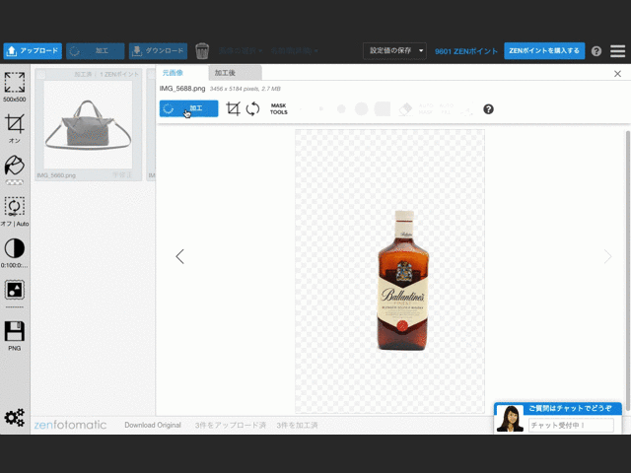
Task: Click the rotate arrows icon in editor
Action: pyautogui.click(x=252, y=108)
